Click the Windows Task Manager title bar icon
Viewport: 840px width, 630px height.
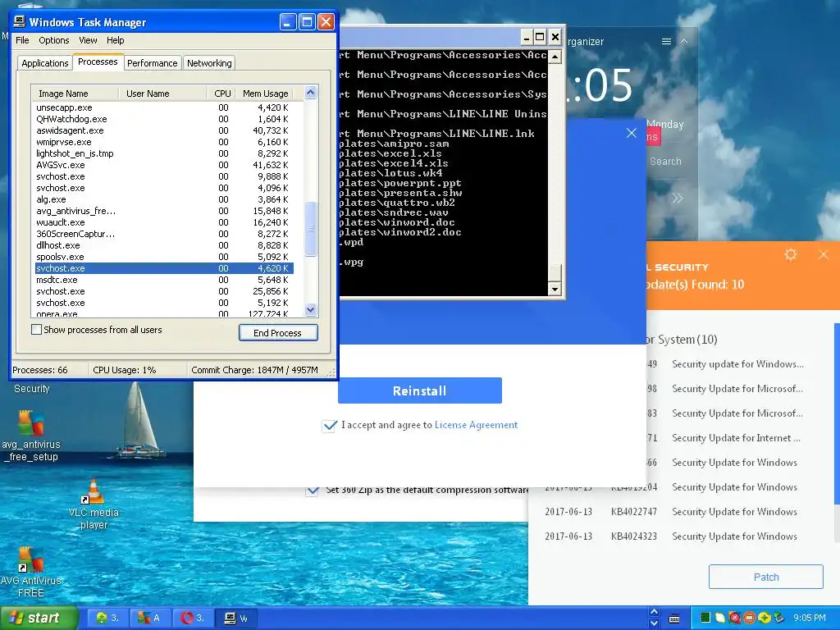20,21
